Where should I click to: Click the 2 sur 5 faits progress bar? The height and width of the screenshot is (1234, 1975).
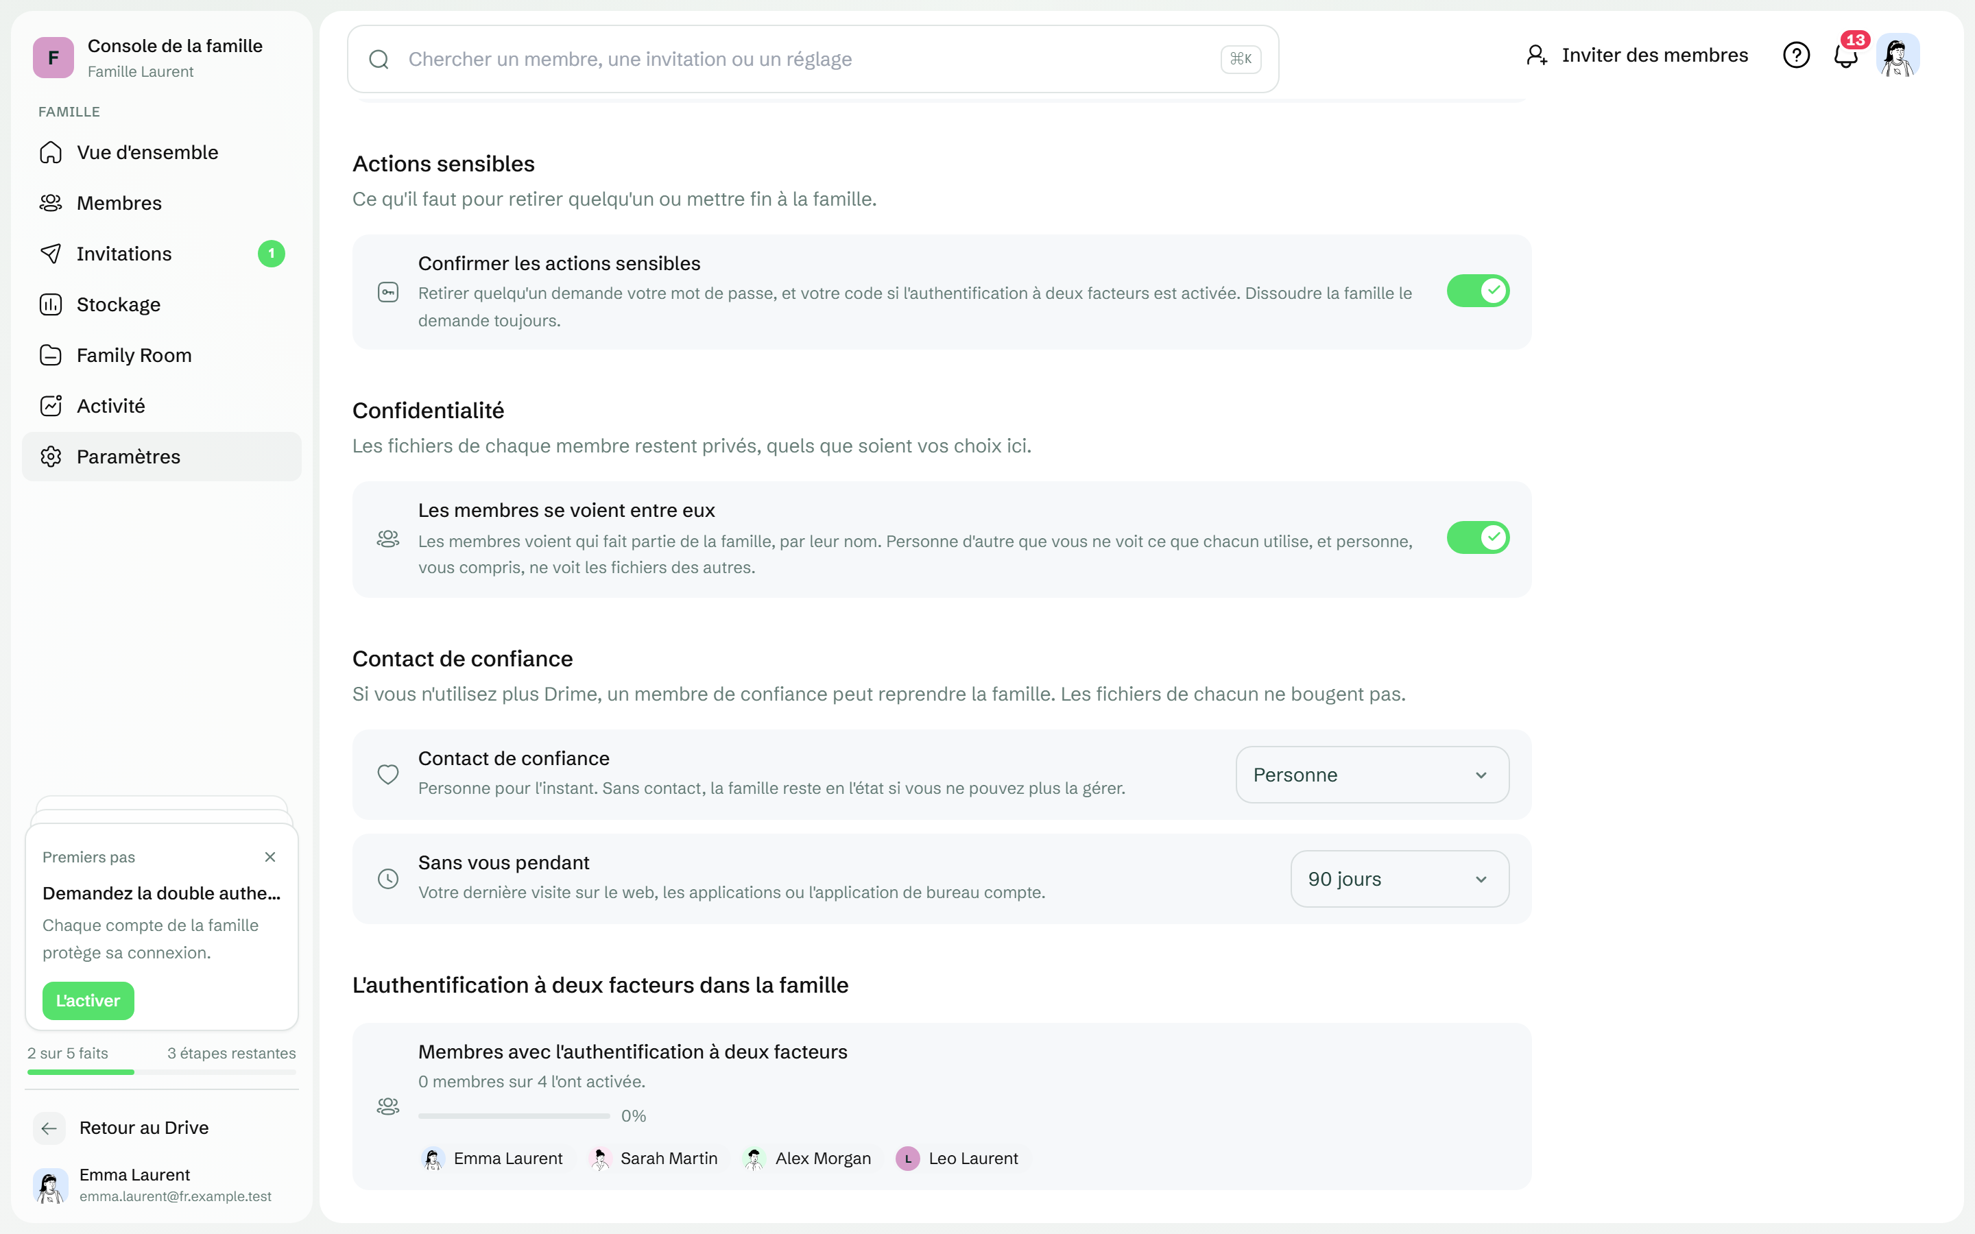(x=162, y=1072)
